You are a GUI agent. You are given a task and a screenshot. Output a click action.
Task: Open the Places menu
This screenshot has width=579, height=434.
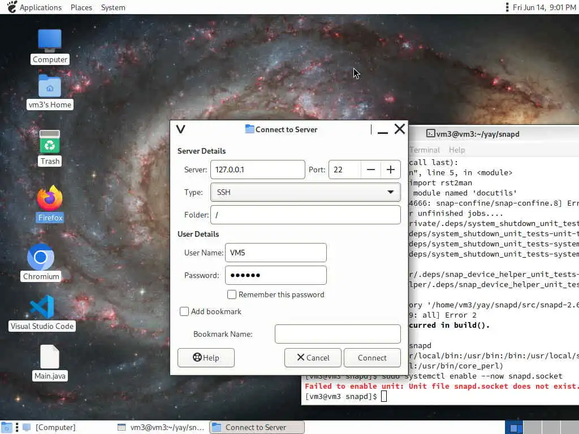(81, 7)
